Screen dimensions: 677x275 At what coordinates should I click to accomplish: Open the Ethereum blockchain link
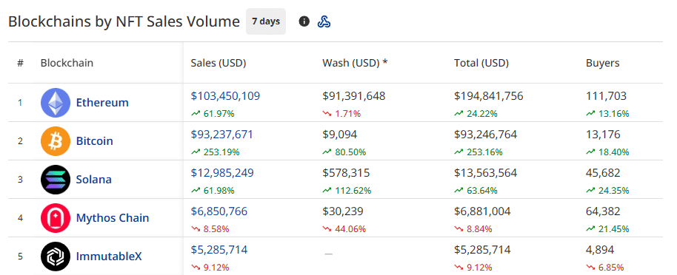pyautogui.click(x=102, y=103)
